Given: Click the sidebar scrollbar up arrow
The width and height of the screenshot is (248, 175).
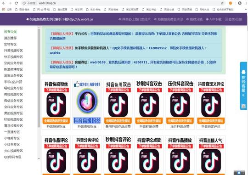Looking at the screenshot, I should pos(39,28).
